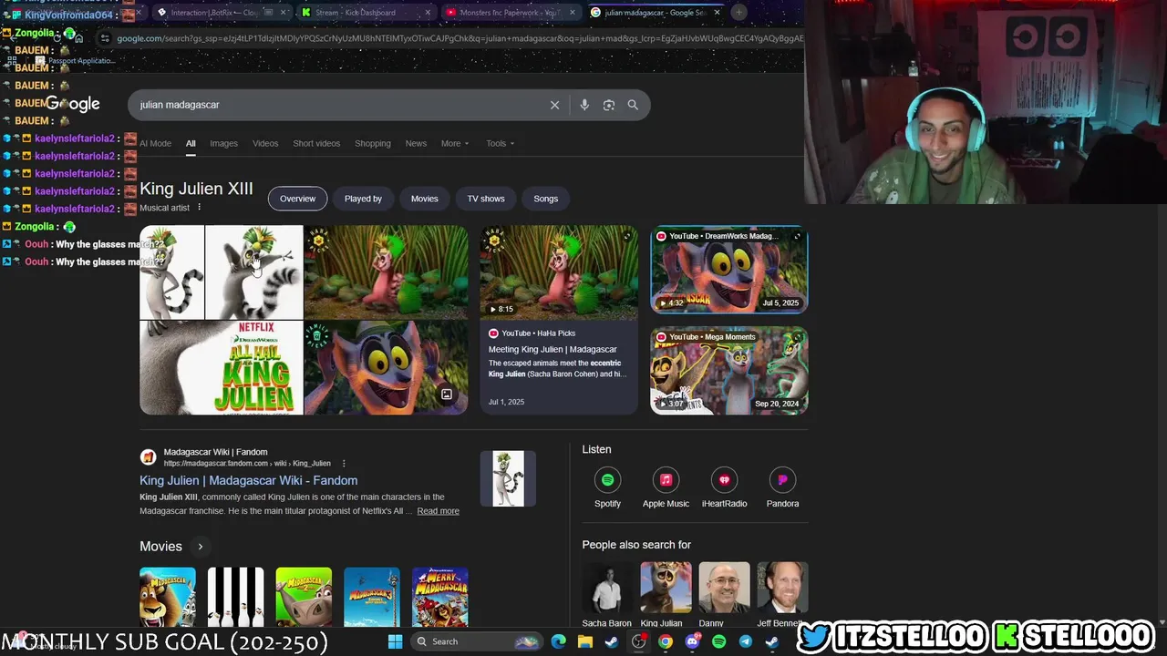Open Meeting King Julien video title
Image resolution: width=1167 pixels, height=656 pixels.
coord(553,349)
